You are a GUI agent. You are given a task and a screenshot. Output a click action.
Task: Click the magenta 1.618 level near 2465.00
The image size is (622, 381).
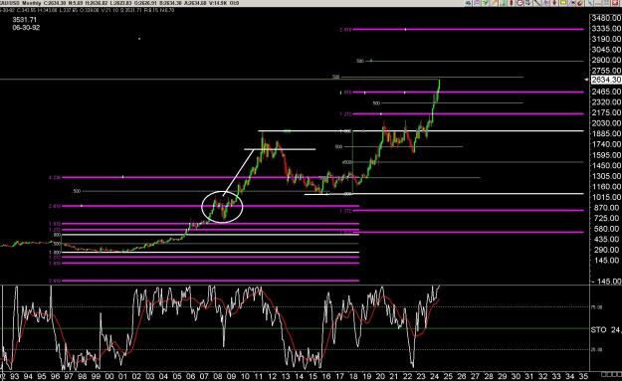coord(468,93)
